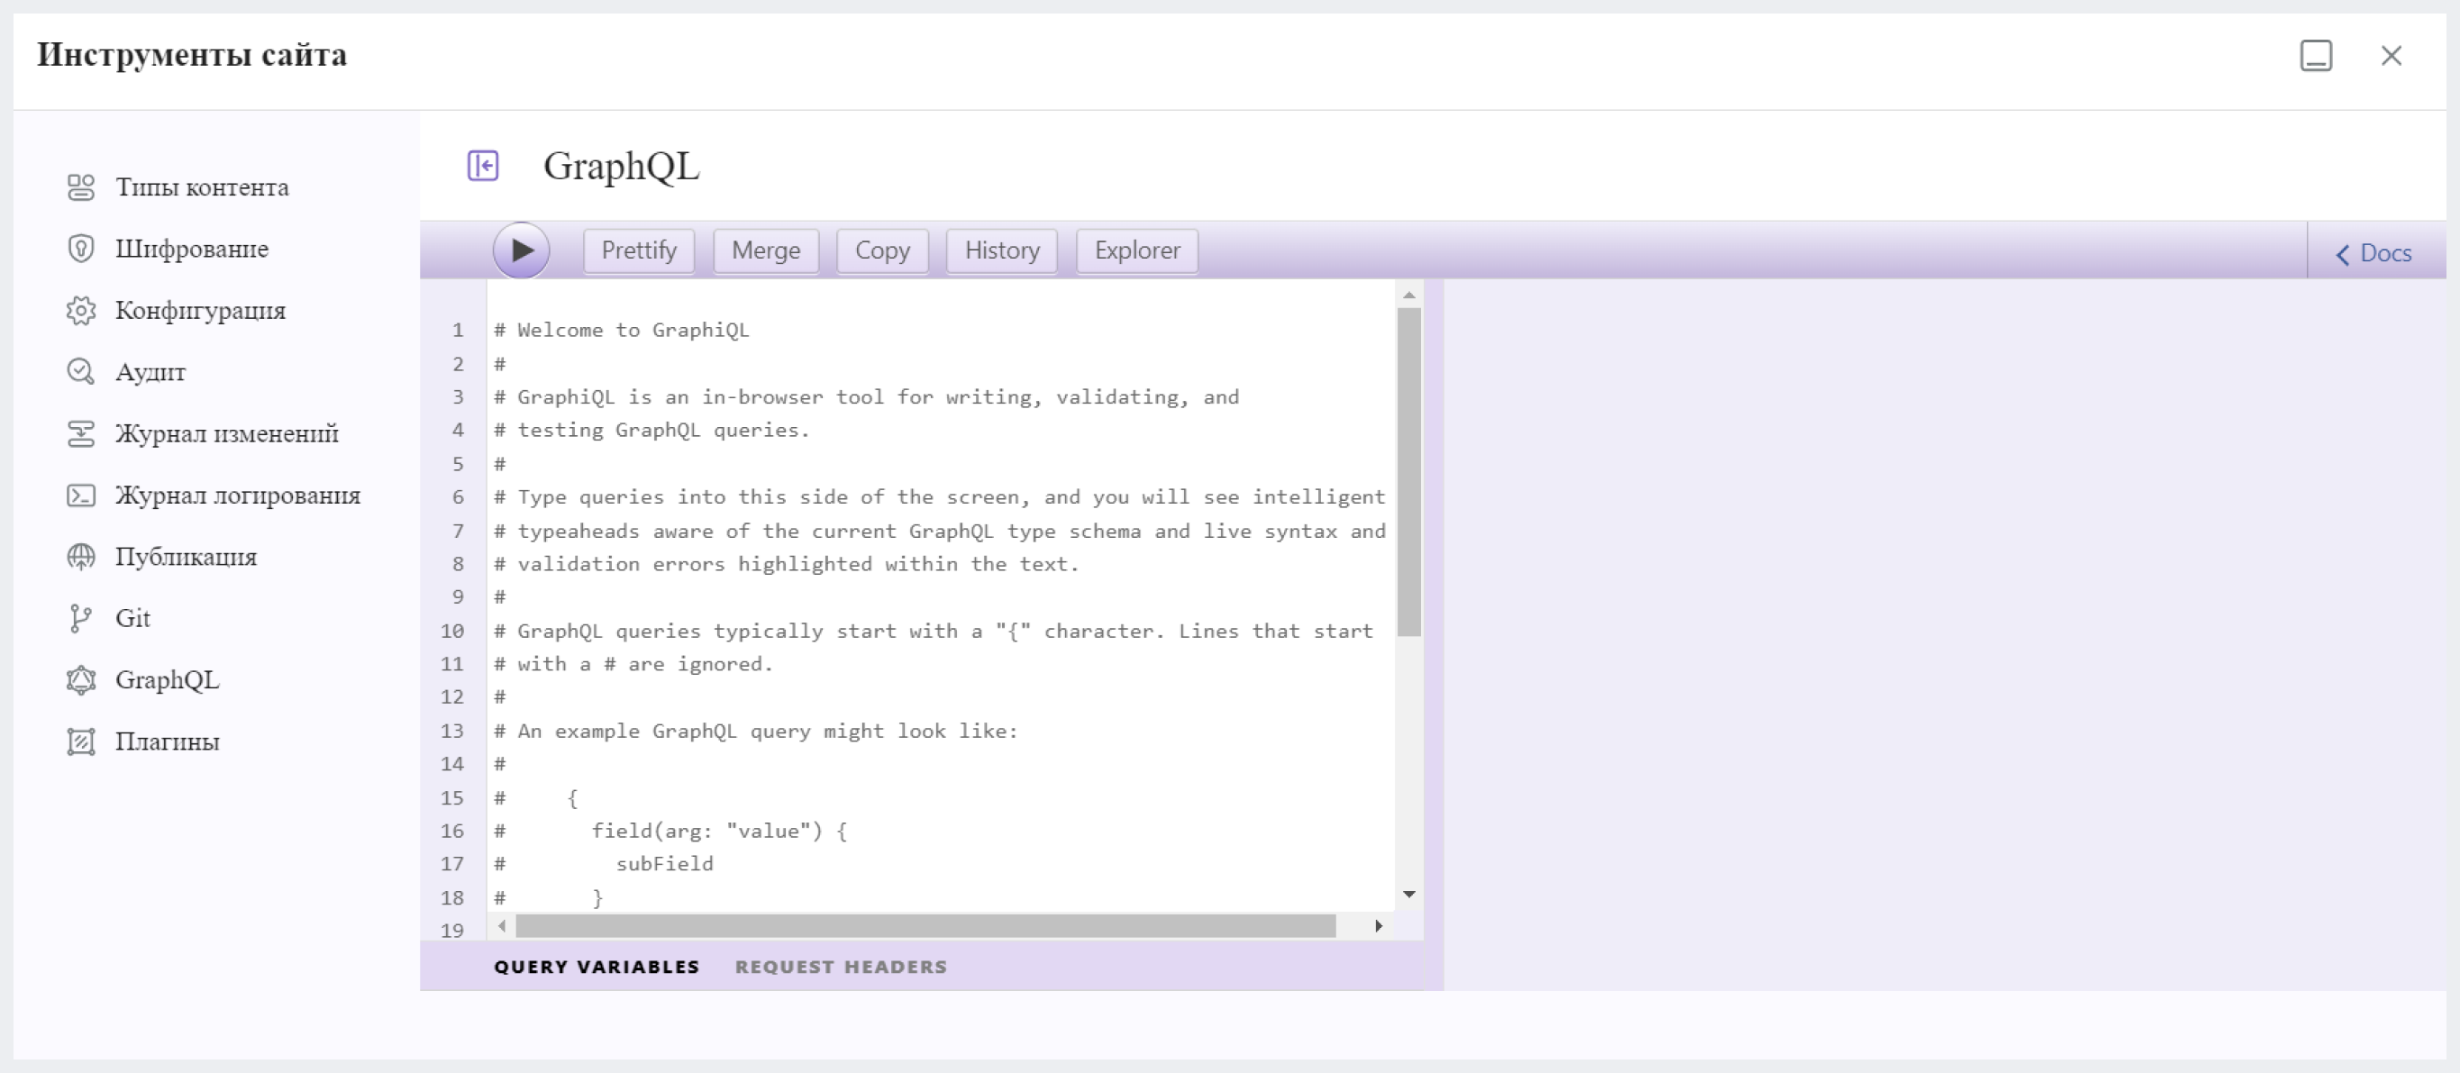
Task: Click the Run query play button
Action: tap(523, 250)
